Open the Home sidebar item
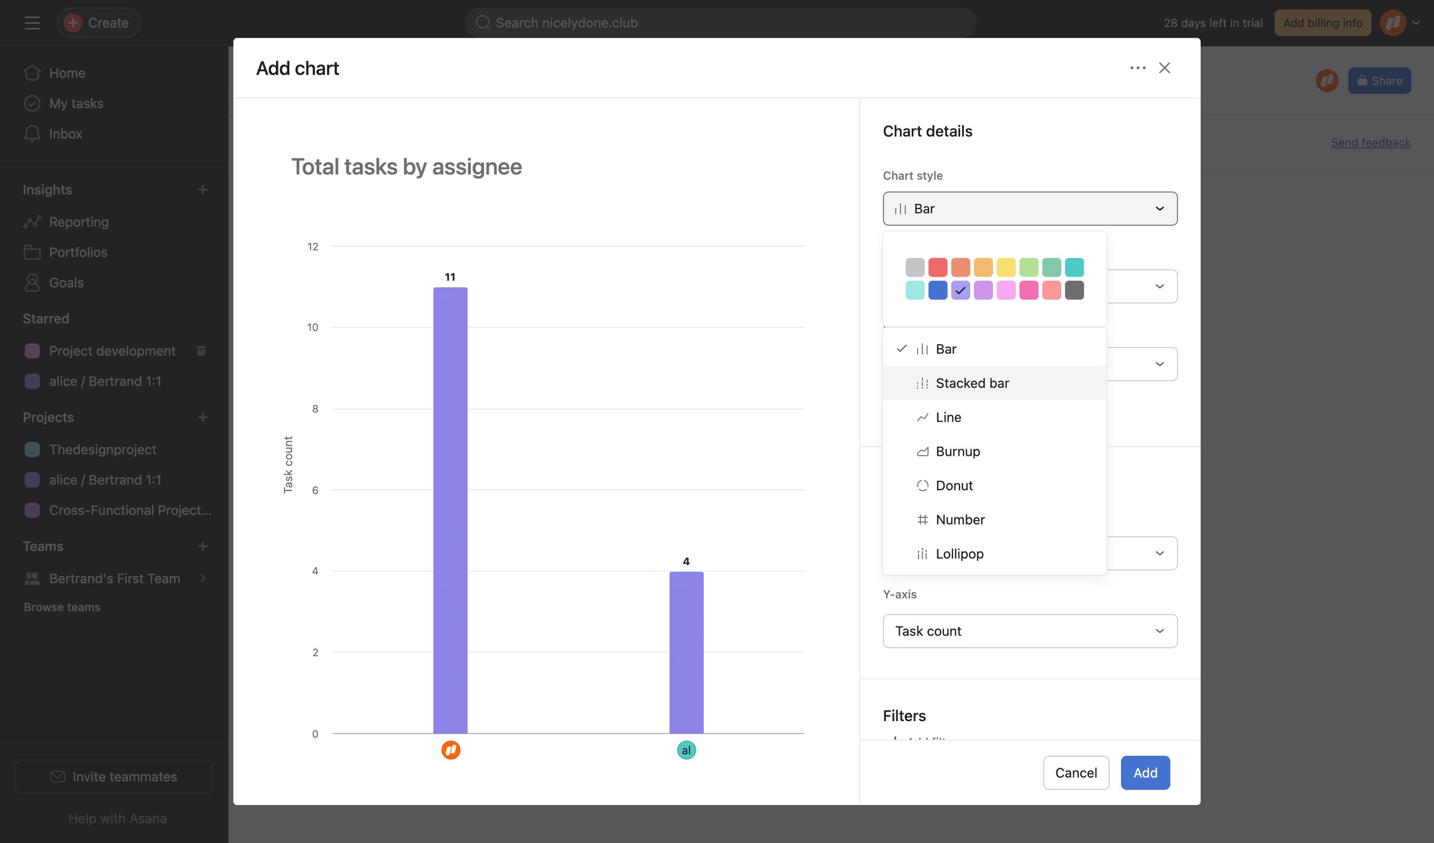Image resolution: width=1434 pixels, height=843 pixels. 114,73
